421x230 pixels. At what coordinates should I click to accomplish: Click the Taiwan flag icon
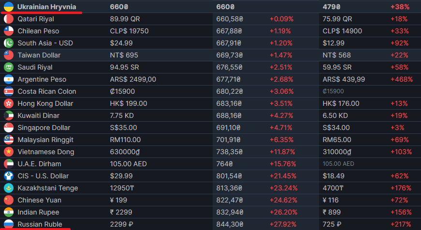pos(9,55)
